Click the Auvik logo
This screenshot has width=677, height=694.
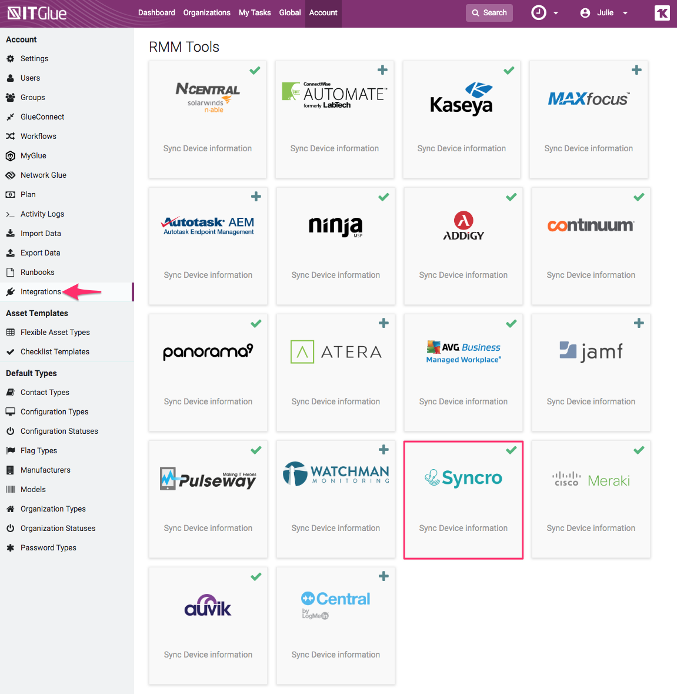coord(208,606)
